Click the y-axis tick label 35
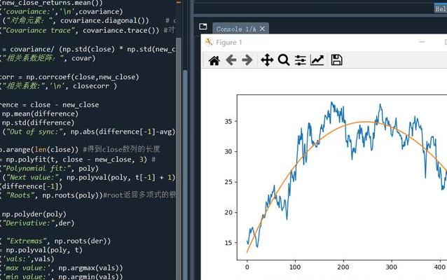Image resolution: width=447 pixels, height=280 pixels. coord(228,121)
